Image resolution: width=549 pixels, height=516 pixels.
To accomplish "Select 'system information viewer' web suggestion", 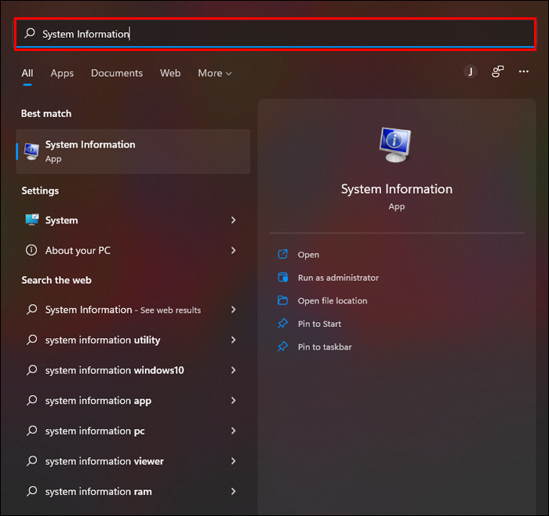I will tap(133, 461).
